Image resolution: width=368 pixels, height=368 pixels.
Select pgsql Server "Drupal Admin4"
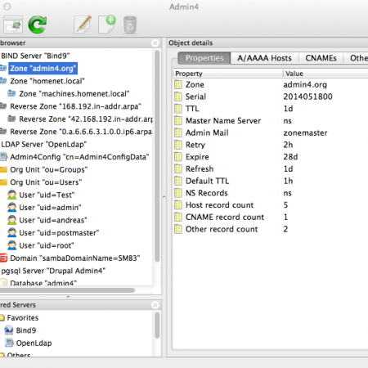pyautogui.click(x=53, y=271)
